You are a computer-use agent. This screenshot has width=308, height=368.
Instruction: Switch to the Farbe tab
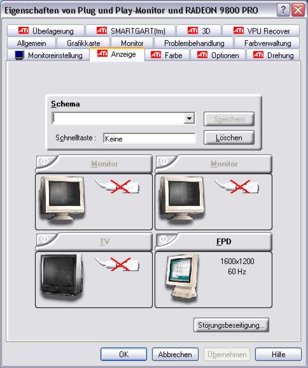coord(167,55)
